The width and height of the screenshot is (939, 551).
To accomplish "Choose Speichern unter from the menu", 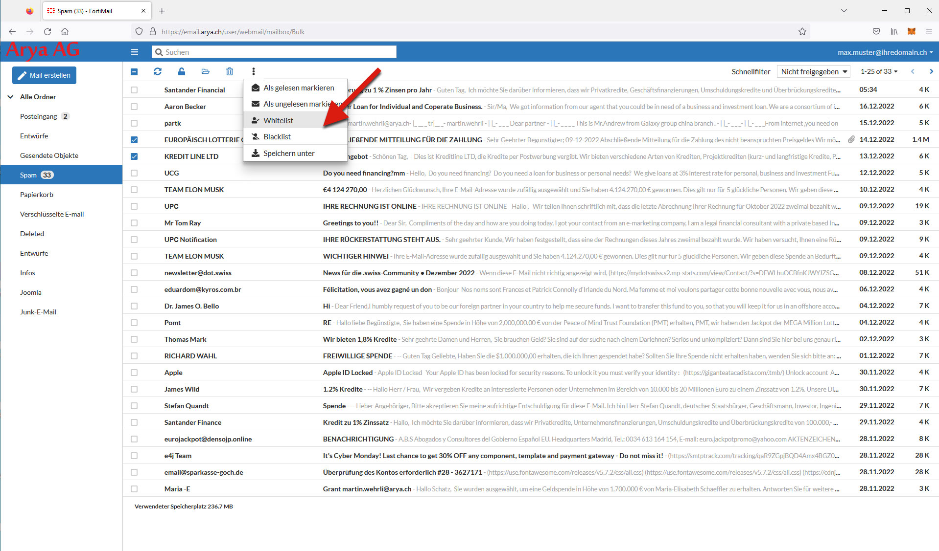I will pos(295,154).
